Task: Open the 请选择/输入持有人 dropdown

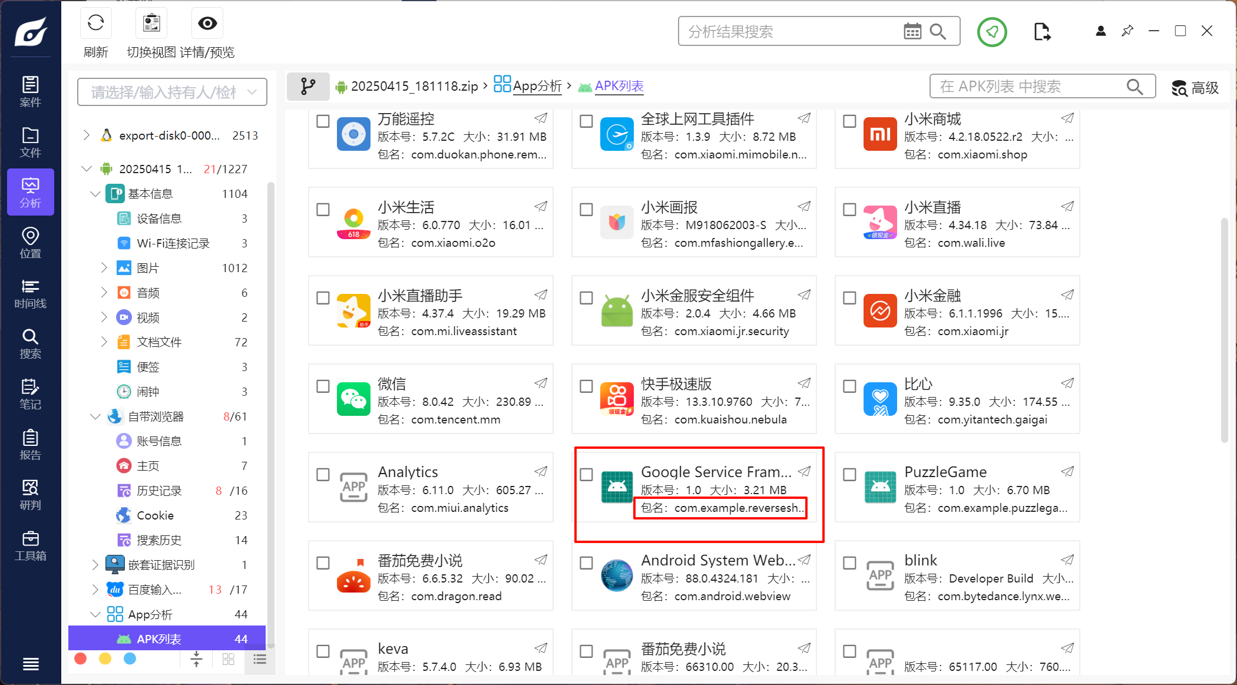Action: click(172, 92)
